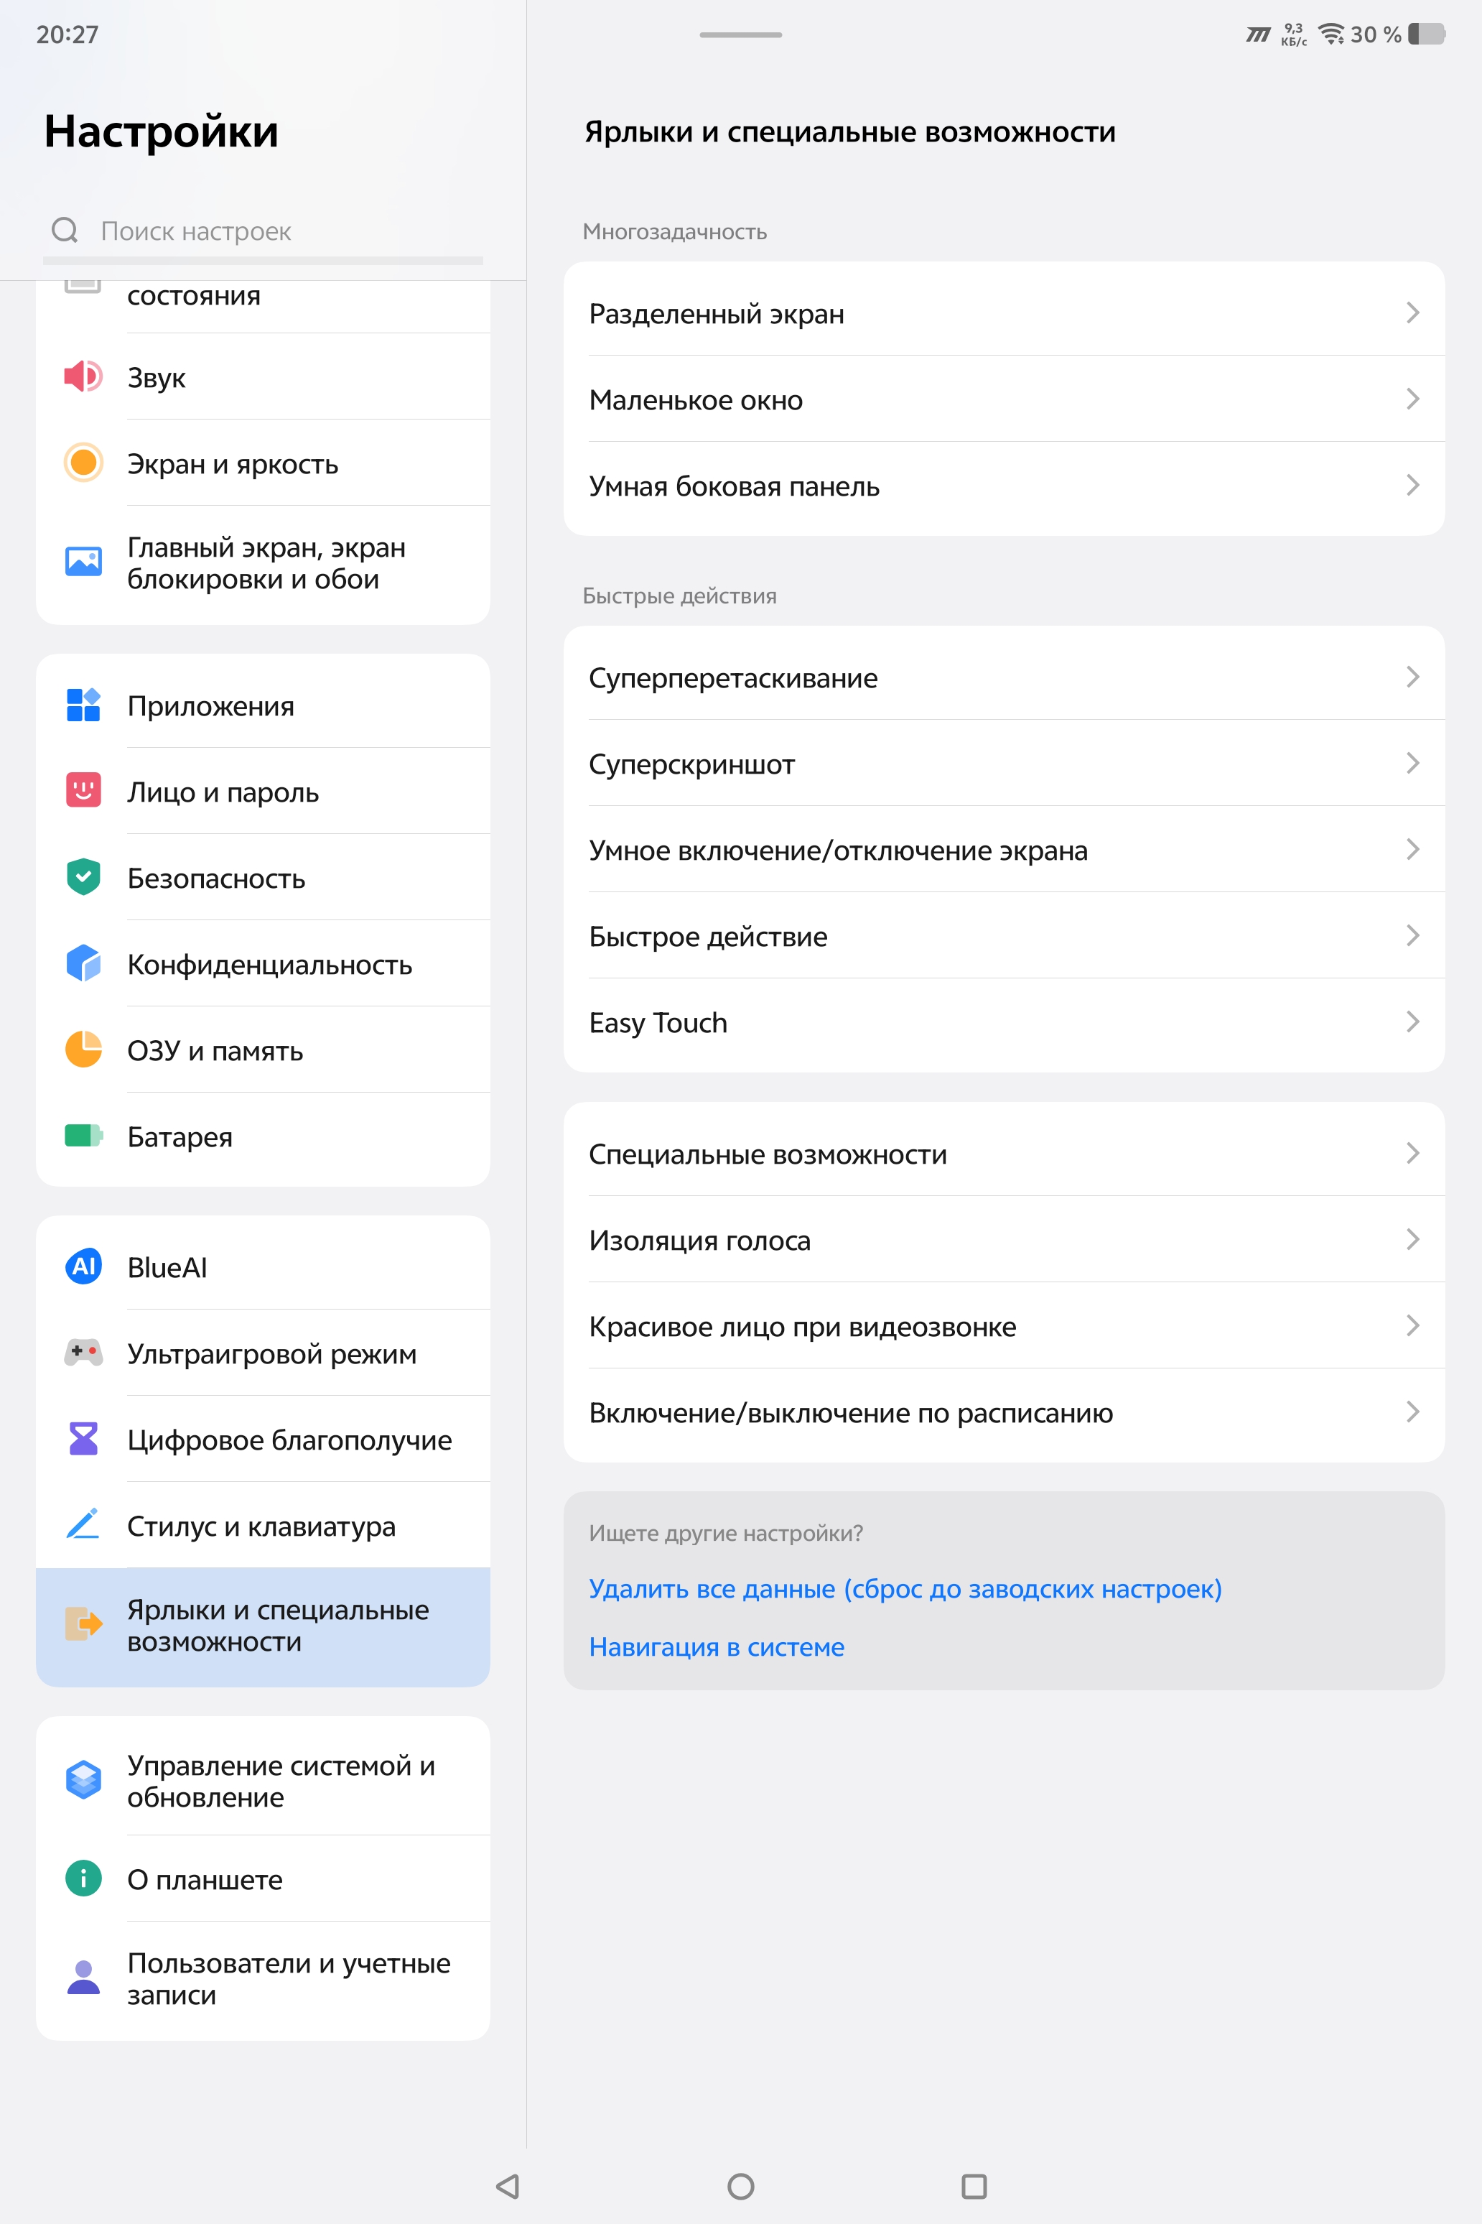
Task: Tap the Поиск настроек search field
Action: click(263, 231)
